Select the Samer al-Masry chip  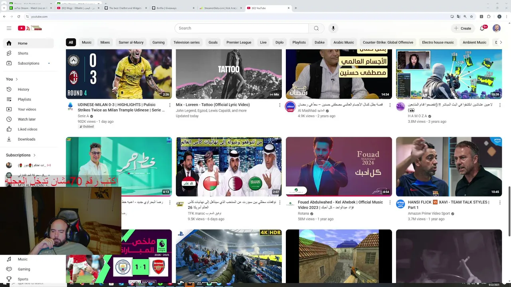point(131,42)
